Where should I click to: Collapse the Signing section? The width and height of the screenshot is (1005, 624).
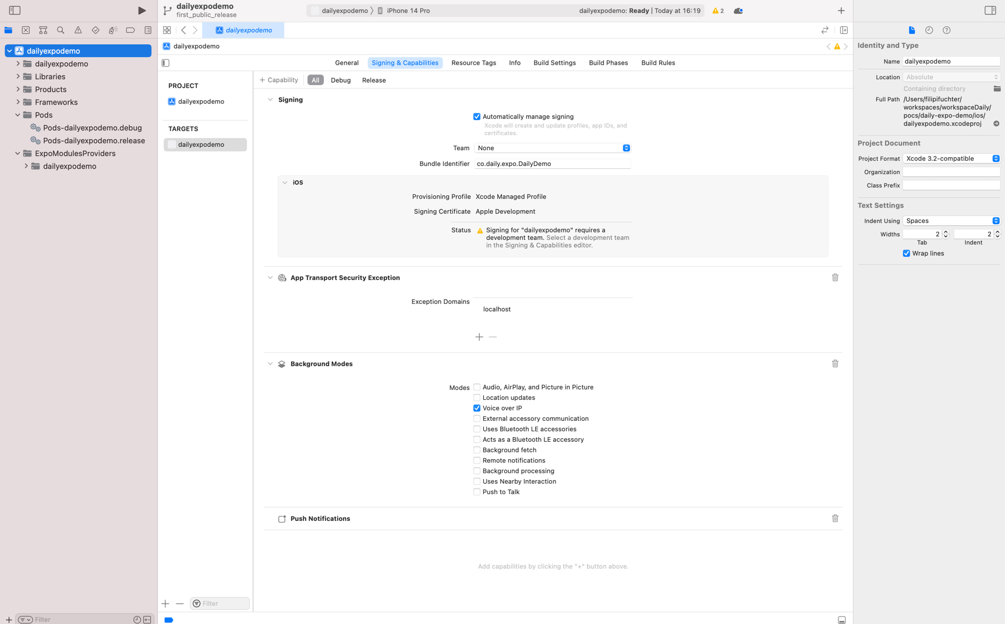click(270, 100)
